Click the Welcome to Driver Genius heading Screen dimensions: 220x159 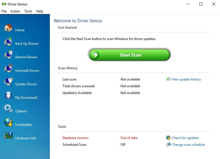click(78, 21)
